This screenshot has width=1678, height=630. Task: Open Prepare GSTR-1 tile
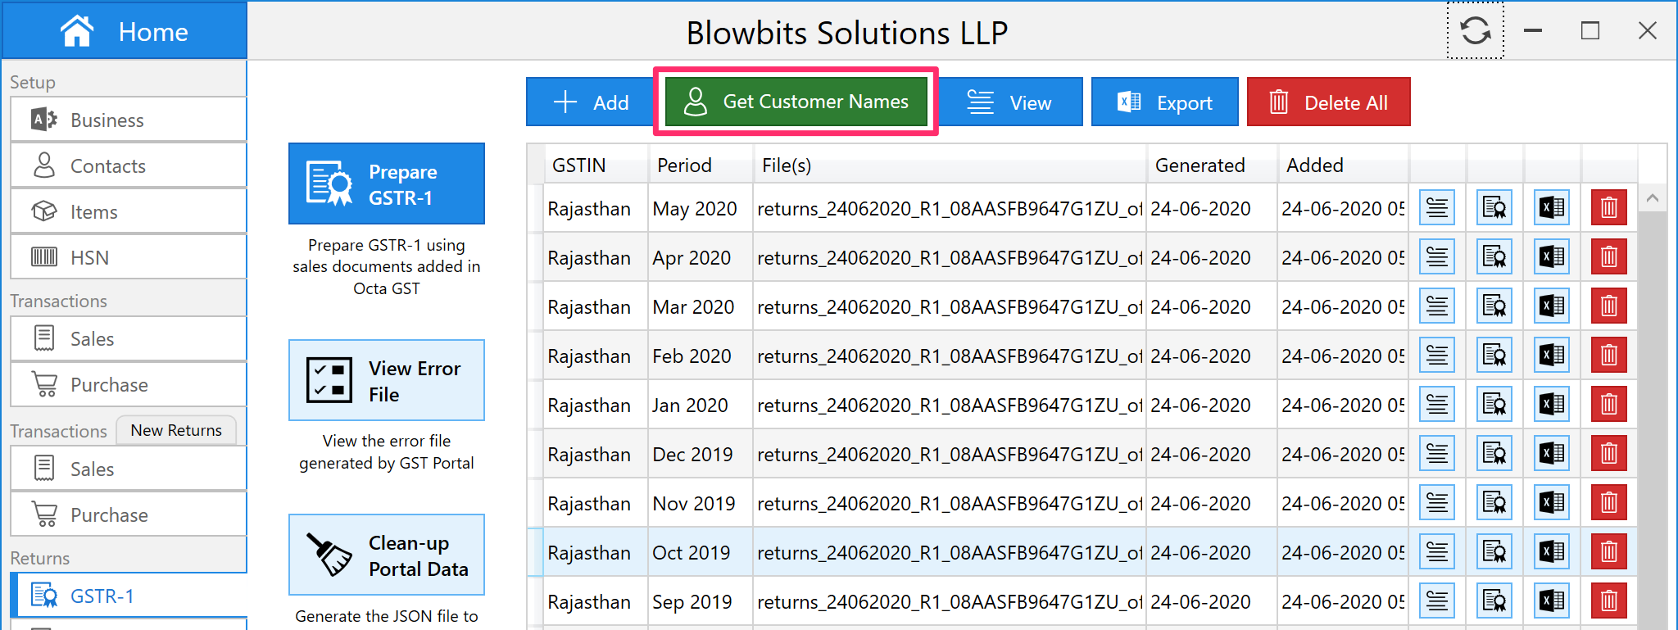[x=387, y=184]
